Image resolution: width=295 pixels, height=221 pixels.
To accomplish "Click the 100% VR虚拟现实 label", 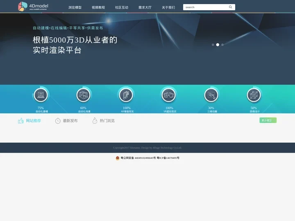I will coord(170,110).
